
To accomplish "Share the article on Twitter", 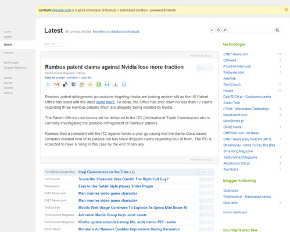I will [x=48, y=84].
